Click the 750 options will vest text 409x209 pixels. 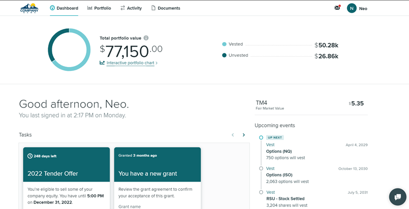tap(286, 158)
